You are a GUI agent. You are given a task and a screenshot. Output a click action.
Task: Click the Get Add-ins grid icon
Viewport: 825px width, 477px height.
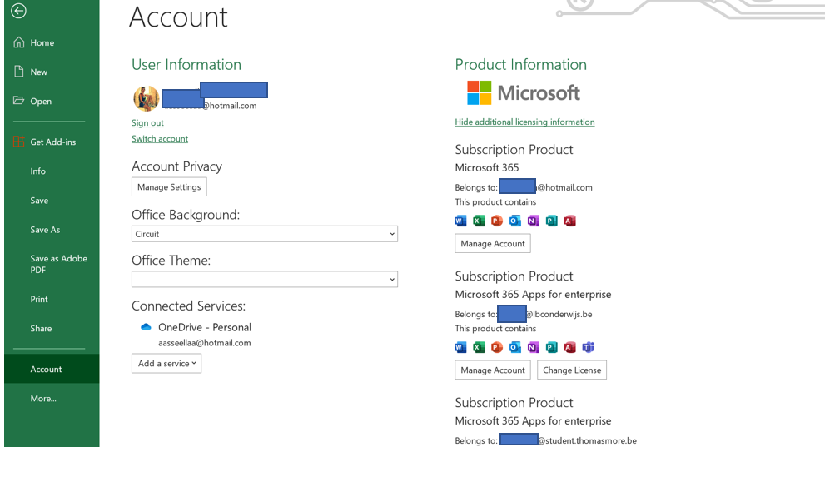tap(19, 142)
